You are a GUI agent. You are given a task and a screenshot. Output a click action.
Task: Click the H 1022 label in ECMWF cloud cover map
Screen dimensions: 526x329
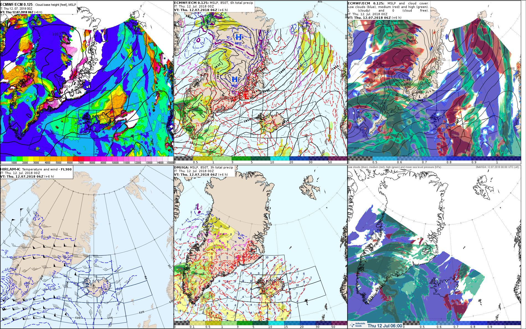pos(408,81)
